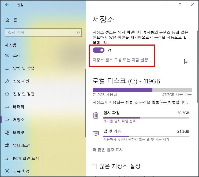Select the 배터리 battery icon

[7, 107]
